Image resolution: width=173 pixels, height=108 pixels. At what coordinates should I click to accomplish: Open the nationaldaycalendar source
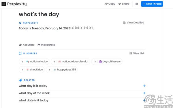pyautogui.click(x=70, y=62)
